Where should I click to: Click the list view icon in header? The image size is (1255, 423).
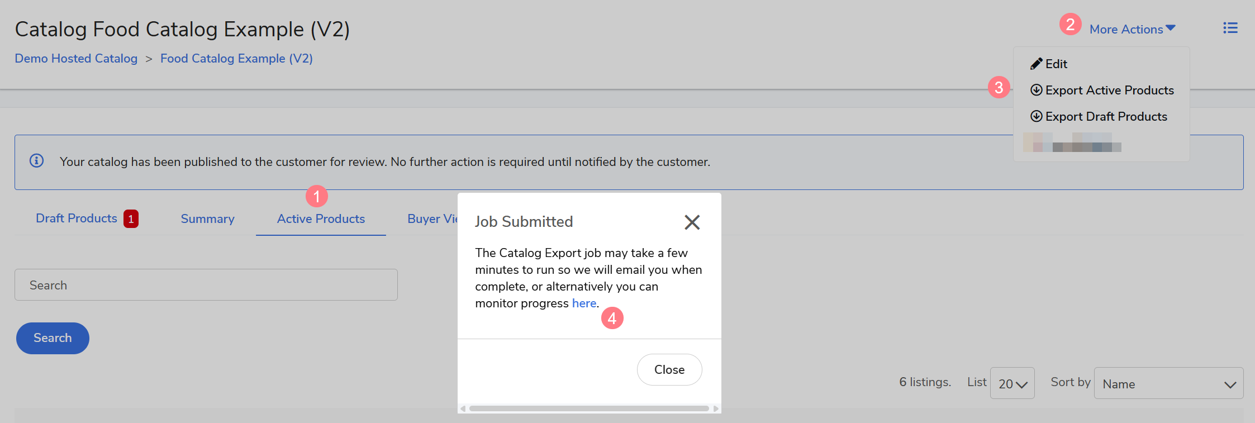tap(1230, 28)
